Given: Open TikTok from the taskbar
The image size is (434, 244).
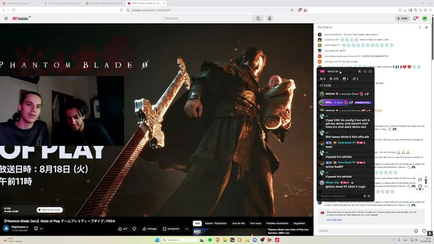Looking at the screenshot, I should [x=277, y=240].
